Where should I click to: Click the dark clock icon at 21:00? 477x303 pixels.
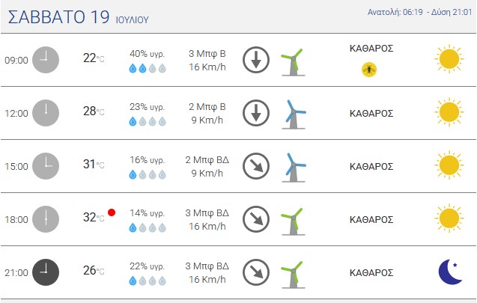[x=46, y=272]
